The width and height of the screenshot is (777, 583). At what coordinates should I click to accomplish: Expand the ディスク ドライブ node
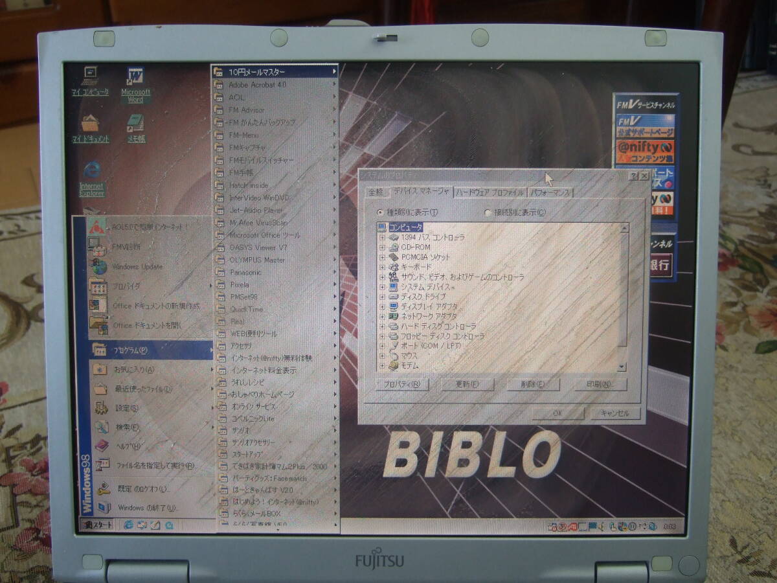click(382, 297)
